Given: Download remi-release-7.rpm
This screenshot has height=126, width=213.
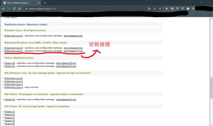Looking at the screenshot, I should click(73, 51).
